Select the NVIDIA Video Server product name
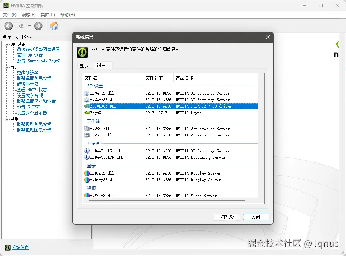The width and height of the screenshot is (346, 256). [x=196, y=196]
